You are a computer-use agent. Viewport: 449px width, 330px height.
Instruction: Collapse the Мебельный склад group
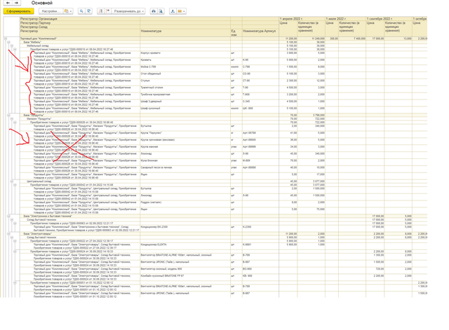(x=12, y=46)
